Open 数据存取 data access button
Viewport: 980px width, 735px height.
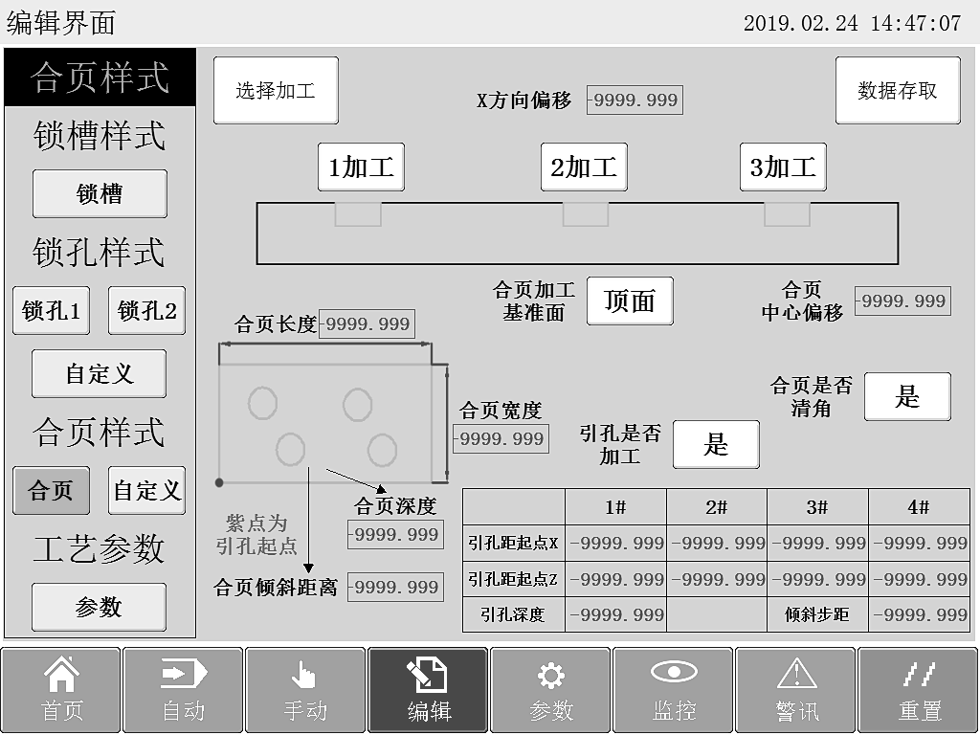[898, 91]
